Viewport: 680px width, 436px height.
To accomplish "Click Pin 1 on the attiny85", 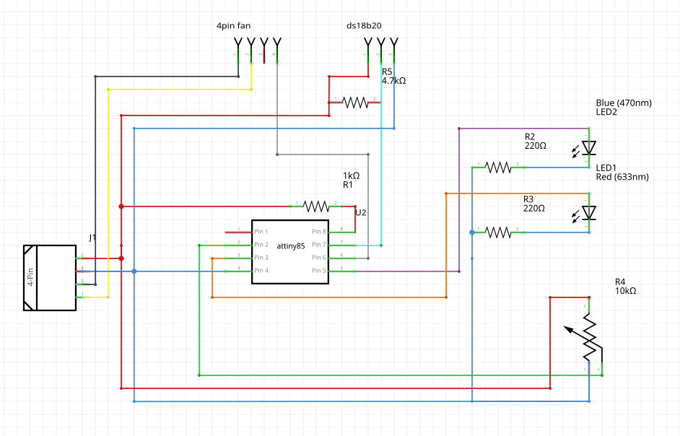I will tap(261, 232).
